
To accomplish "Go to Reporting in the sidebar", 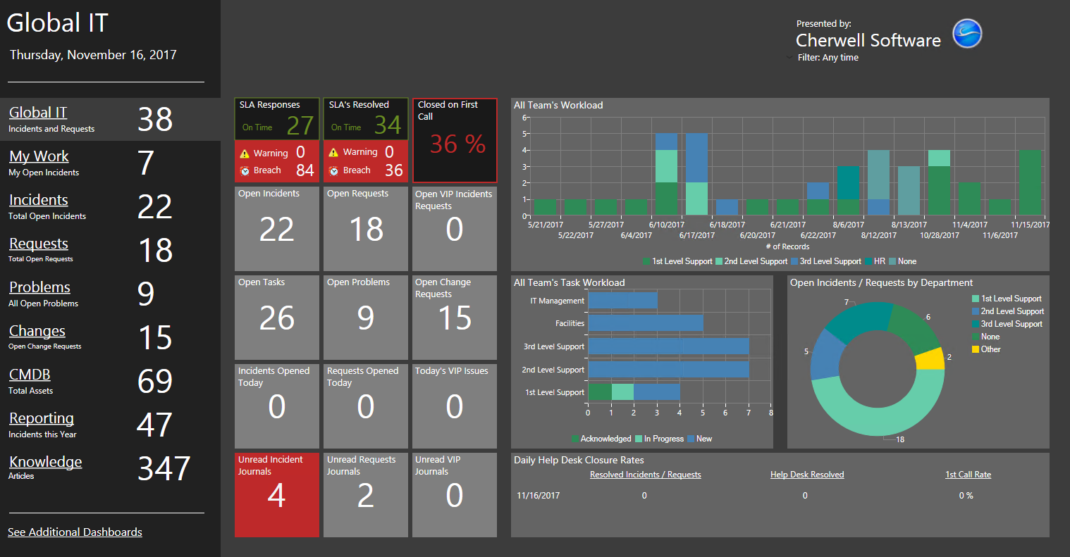I will (42, 418).
